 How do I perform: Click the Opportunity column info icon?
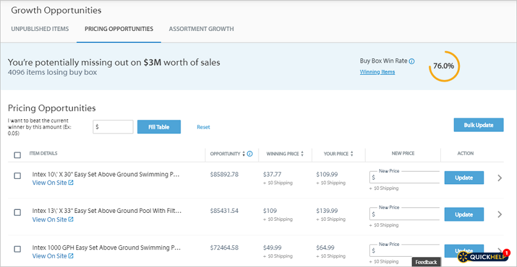[249, 154]
